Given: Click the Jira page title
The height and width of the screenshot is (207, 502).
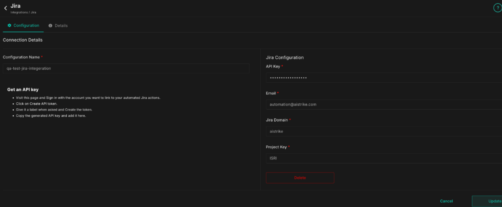Looking at the screenshot, I should click(15, 6).
